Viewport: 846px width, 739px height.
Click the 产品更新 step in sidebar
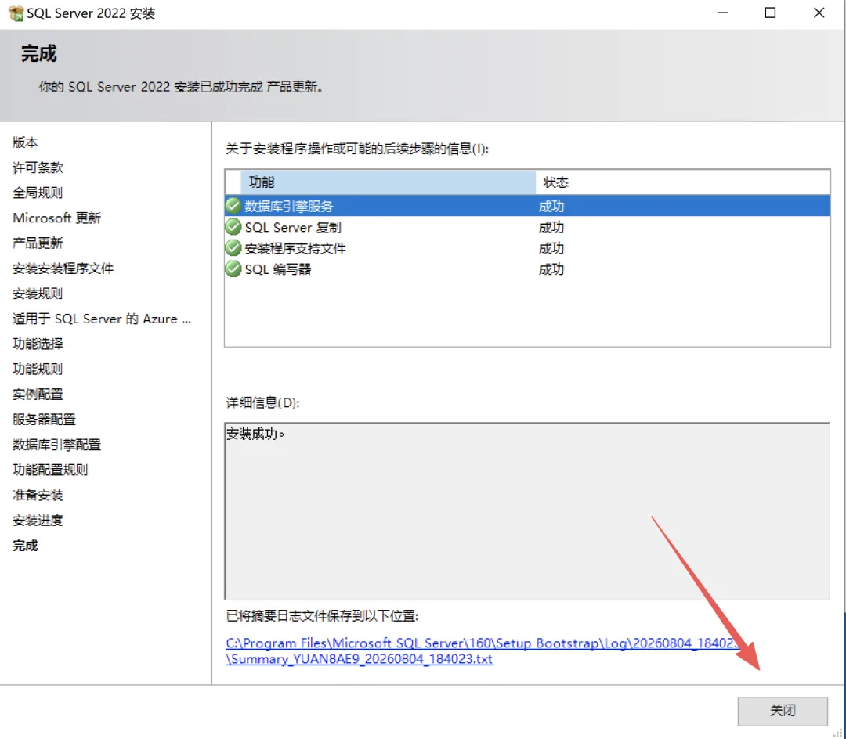click(38, 243)
